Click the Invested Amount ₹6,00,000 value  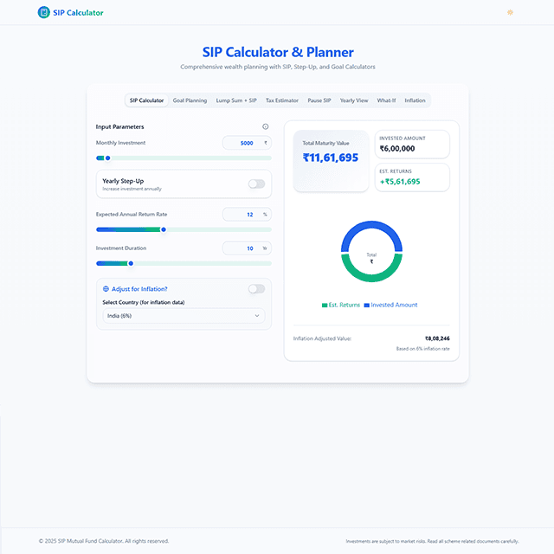[397, 148]
